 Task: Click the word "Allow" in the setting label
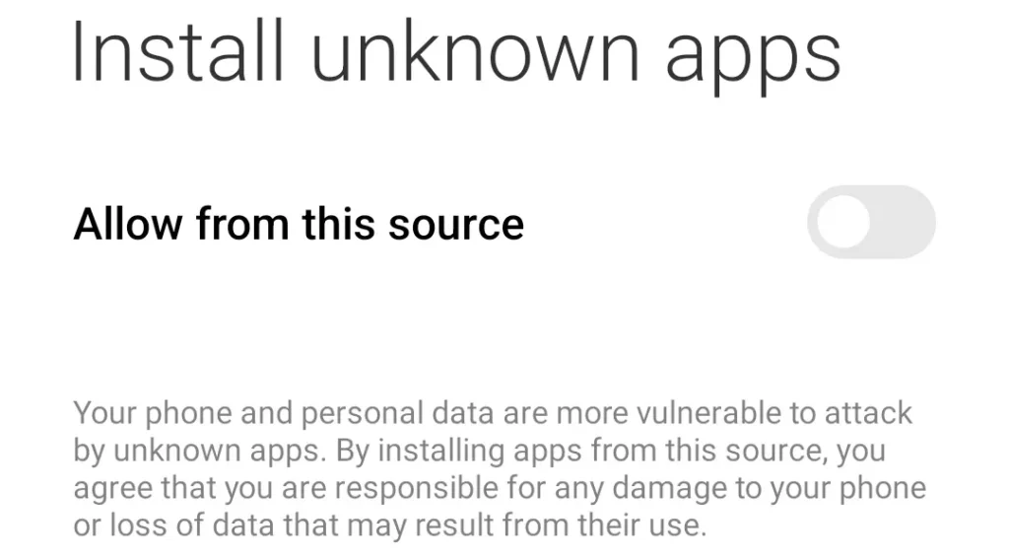click(129, 224)
